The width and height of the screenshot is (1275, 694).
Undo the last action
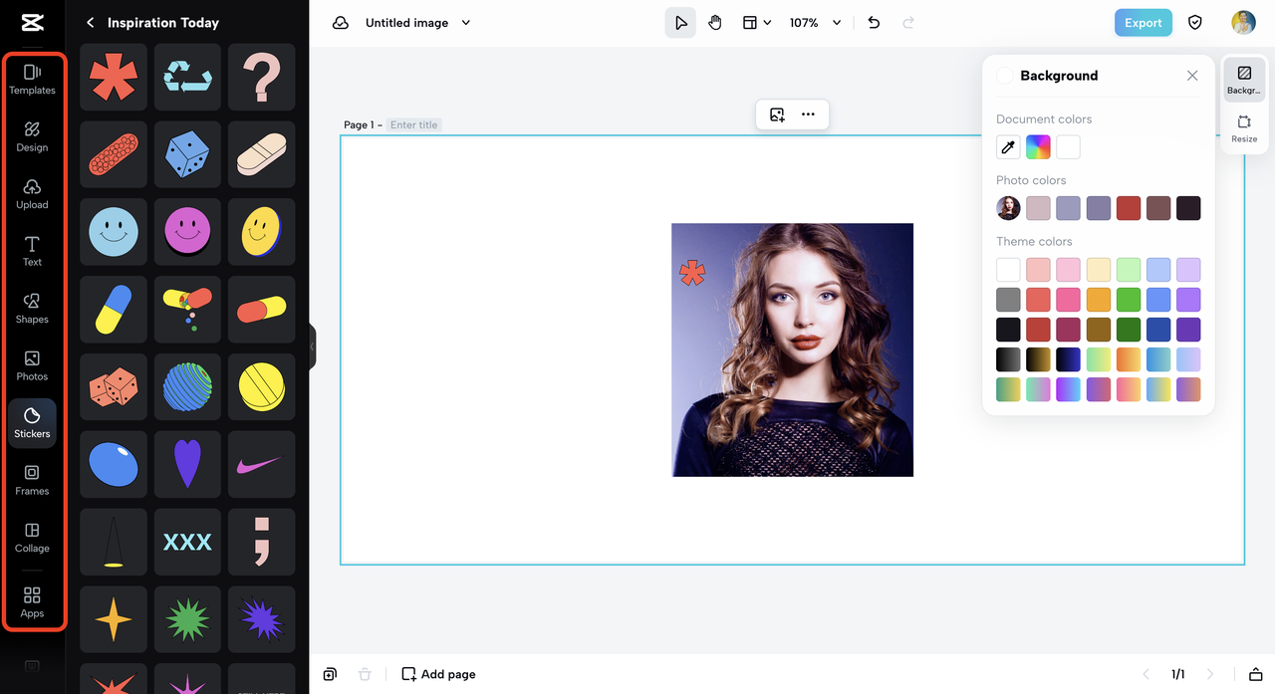click(874, 23)
